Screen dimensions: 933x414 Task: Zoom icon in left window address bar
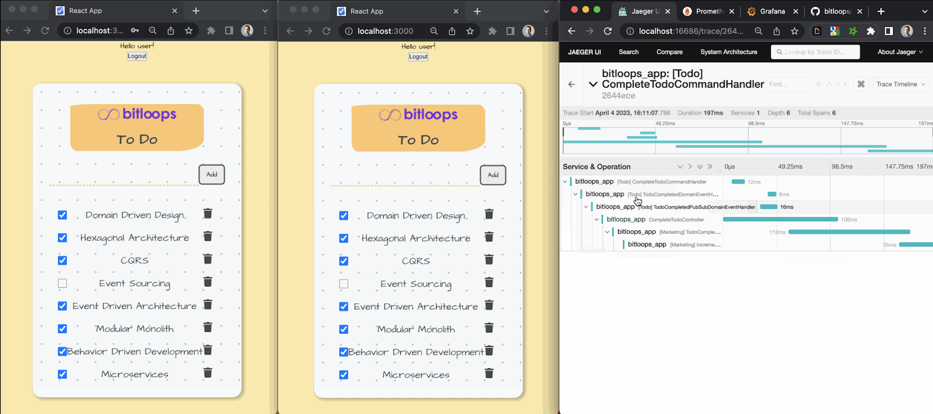[x=152, y=31]
